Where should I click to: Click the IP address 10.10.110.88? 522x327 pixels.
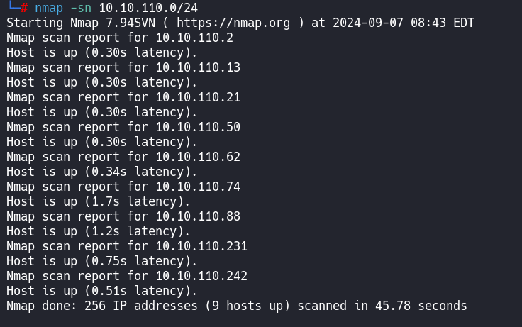point(198,216)
